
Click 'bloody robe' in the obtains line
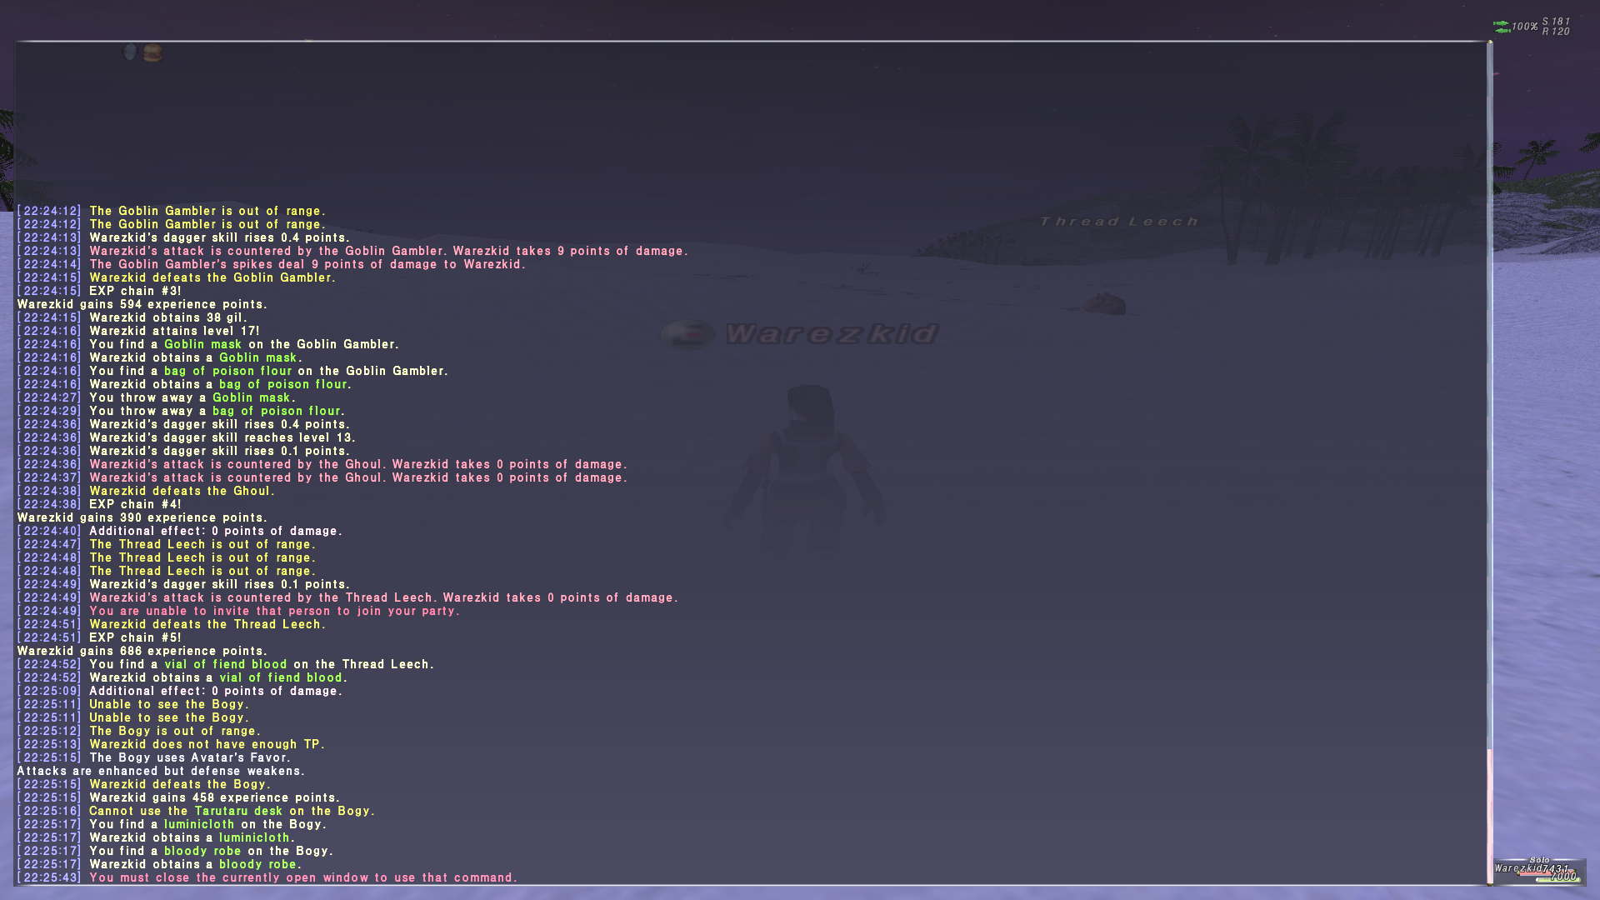pos(257,864)
